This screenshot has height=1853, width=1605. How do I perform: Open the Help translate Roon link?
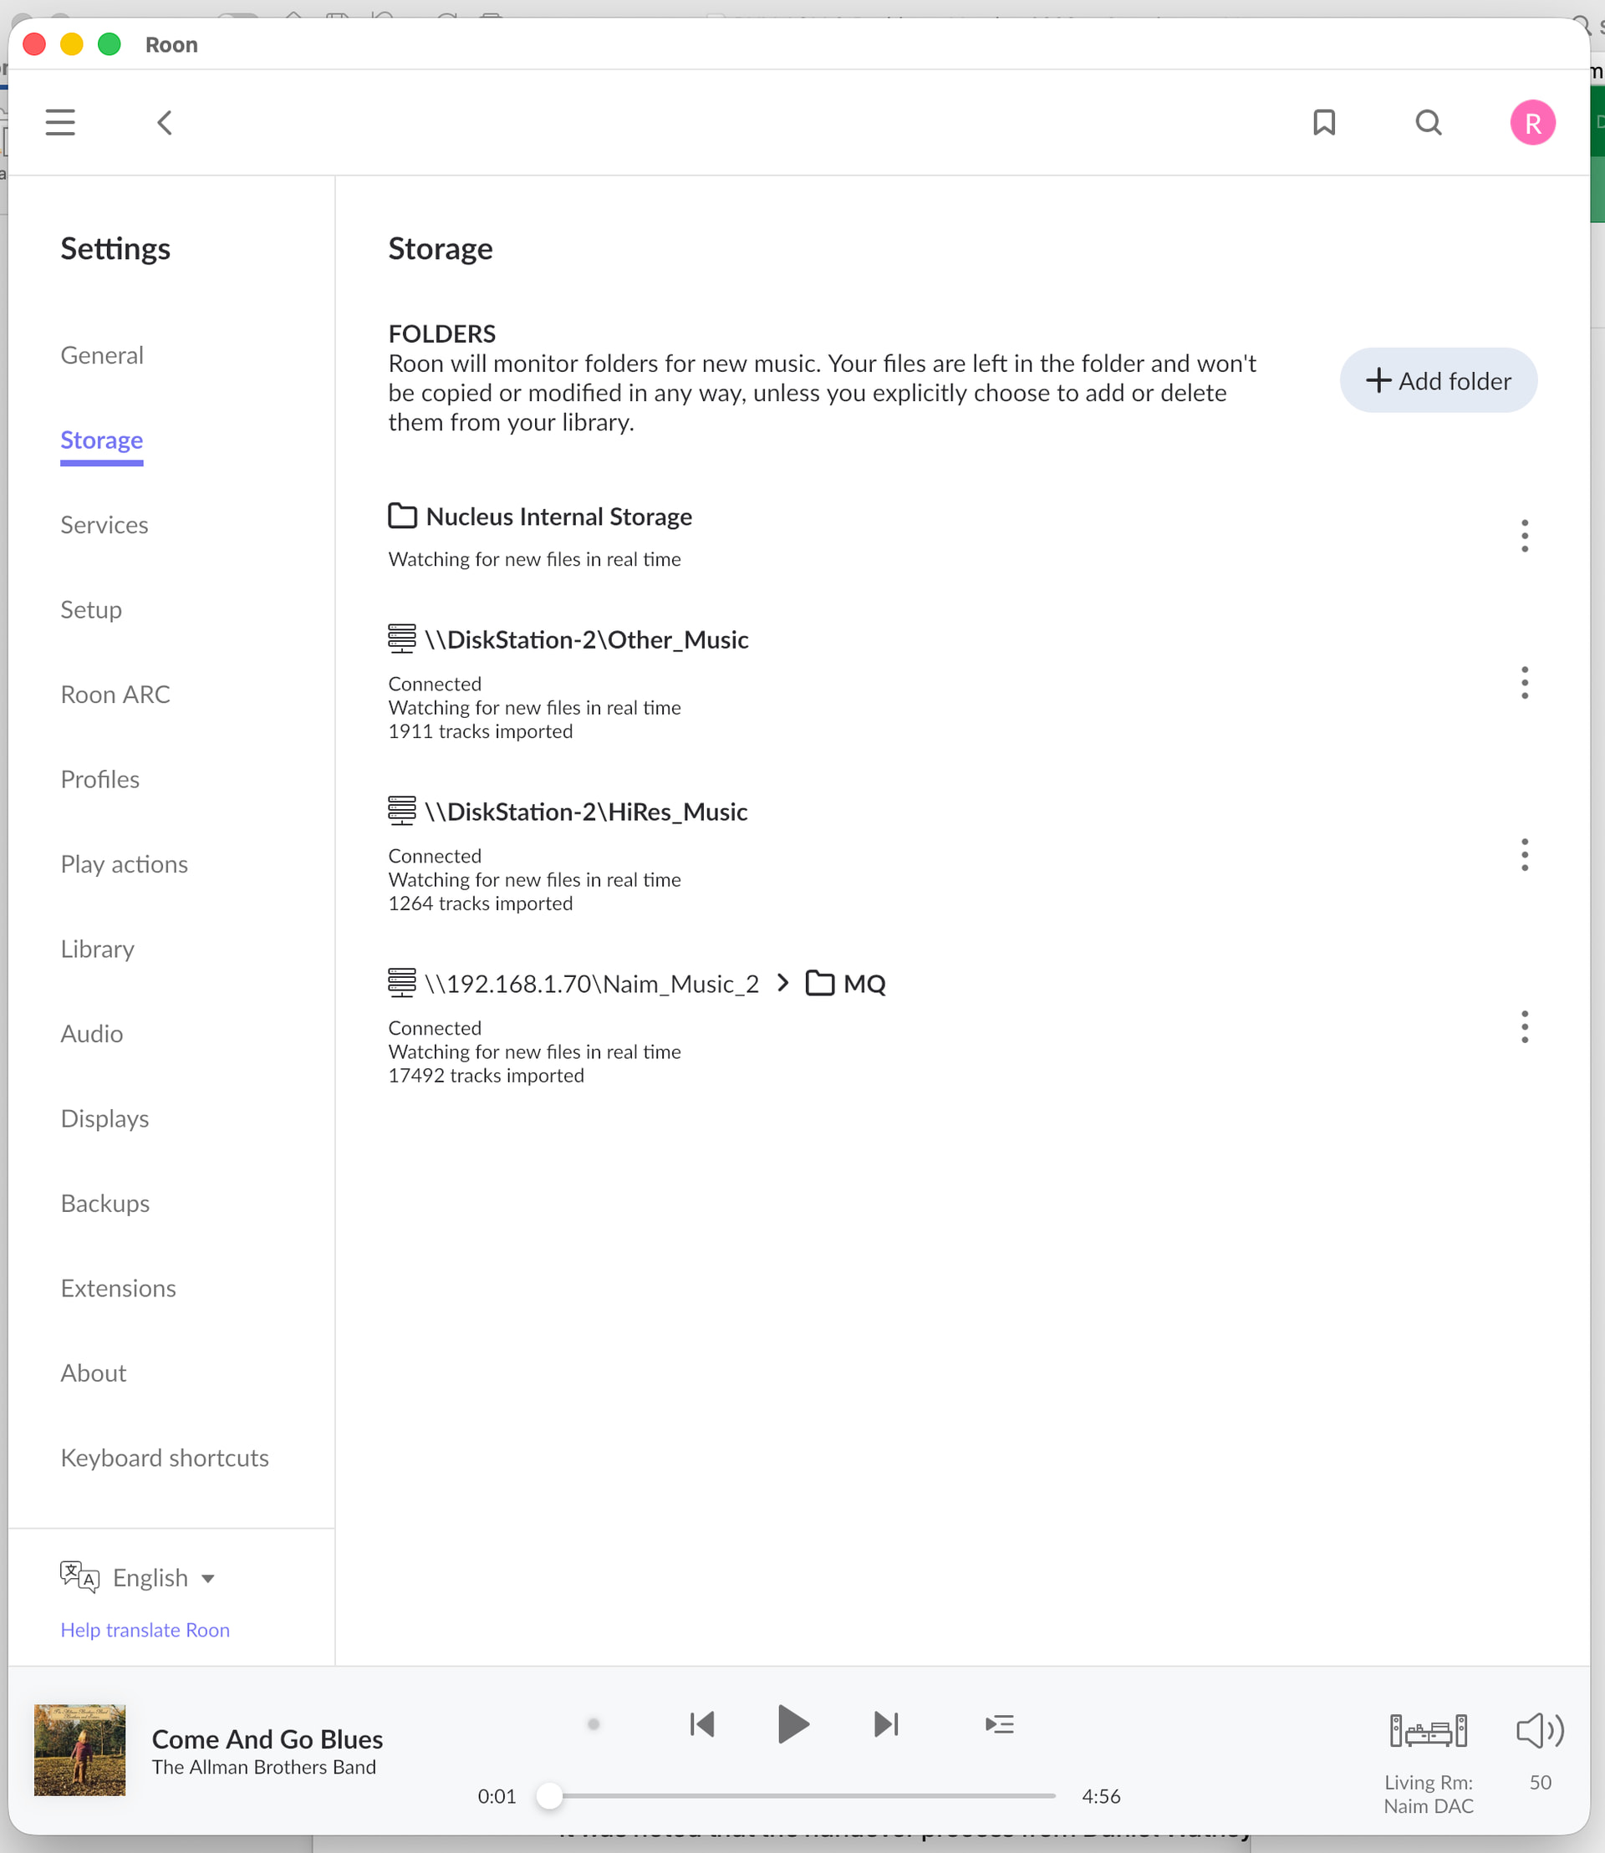tap(145, 1629)
